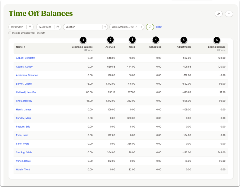
Task: Open Abbott, Charlotte employee link
Action: tap(26, 58)
